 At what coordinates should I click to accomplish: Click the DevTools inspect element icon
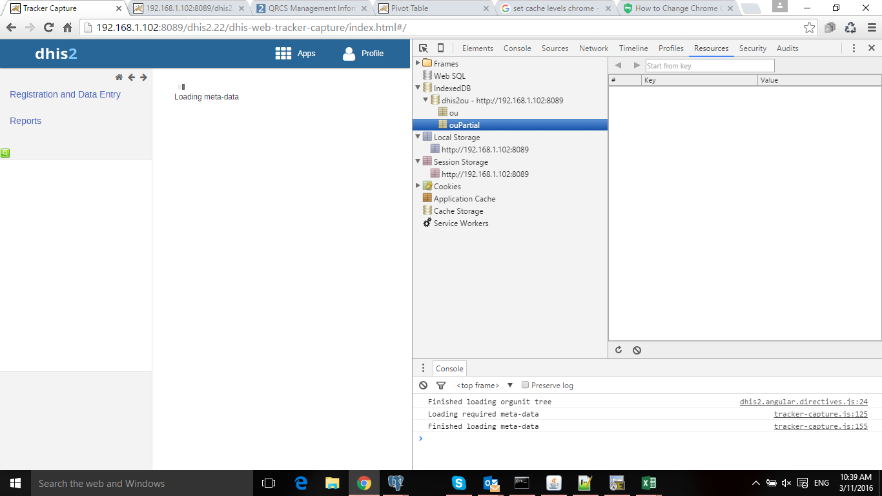pyautogui.click(x=423, y=48)
